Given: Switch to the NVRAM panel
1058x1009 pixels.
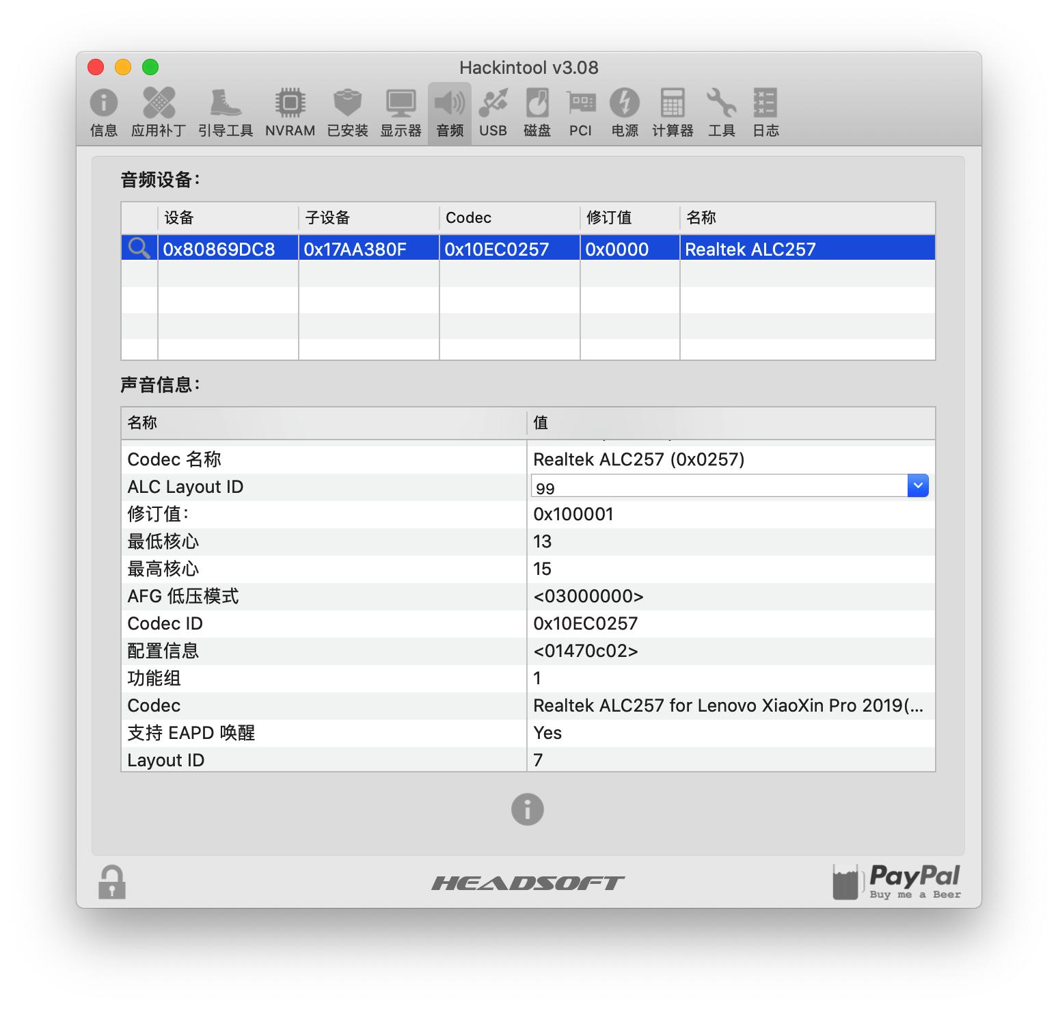Looking at the screenshot, I should 290,111.
